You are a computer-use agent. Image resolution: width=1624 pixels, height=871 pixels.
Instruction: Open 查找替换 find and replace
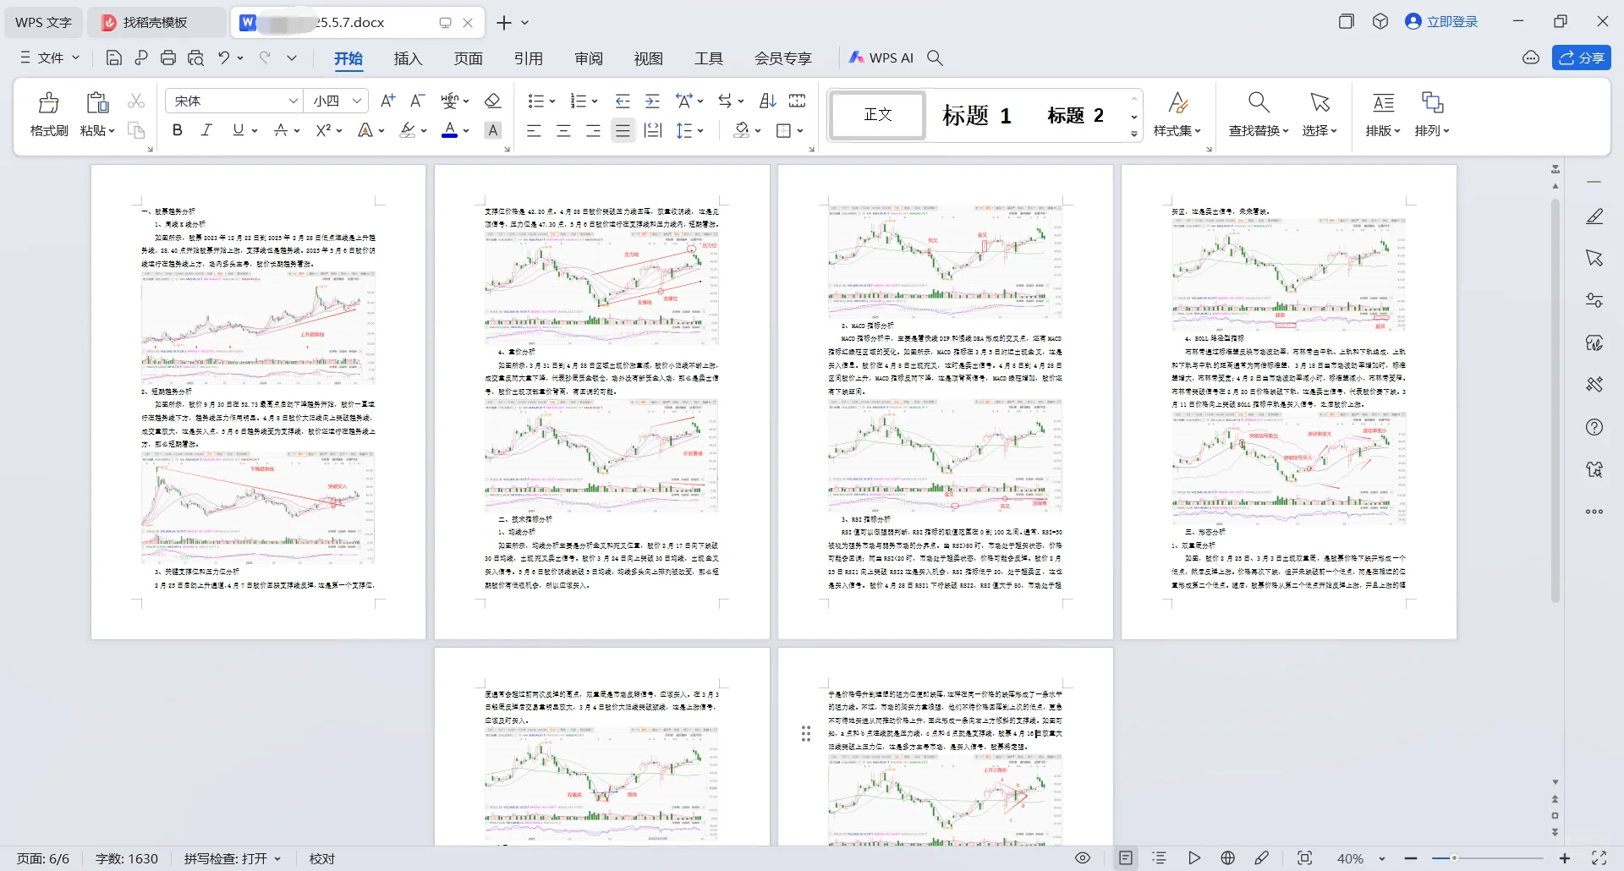tap(1258, 114)
